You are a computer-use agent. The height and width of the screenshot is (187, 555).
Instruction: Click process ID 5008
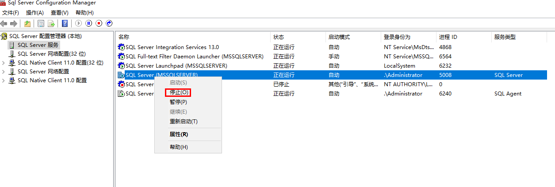click(x=445, y=75)
